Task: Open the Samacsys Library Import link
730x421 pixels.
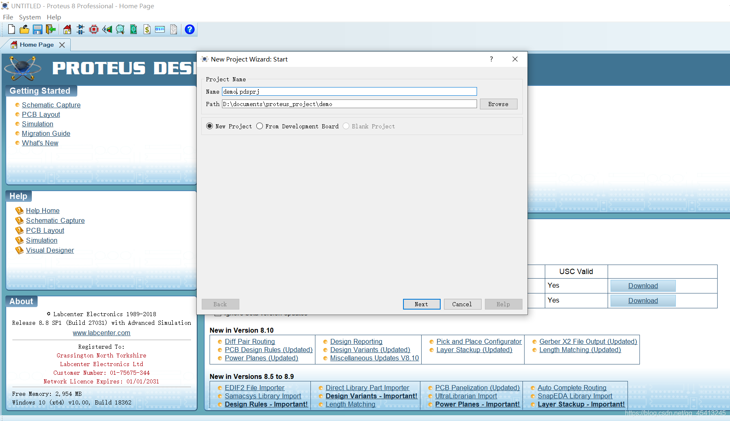Action: (x=263, y=396)
